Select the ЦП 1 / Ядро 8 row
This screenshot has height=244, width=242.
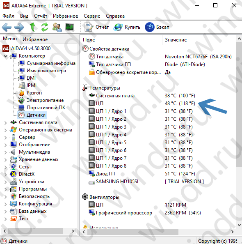click(141, 166)
